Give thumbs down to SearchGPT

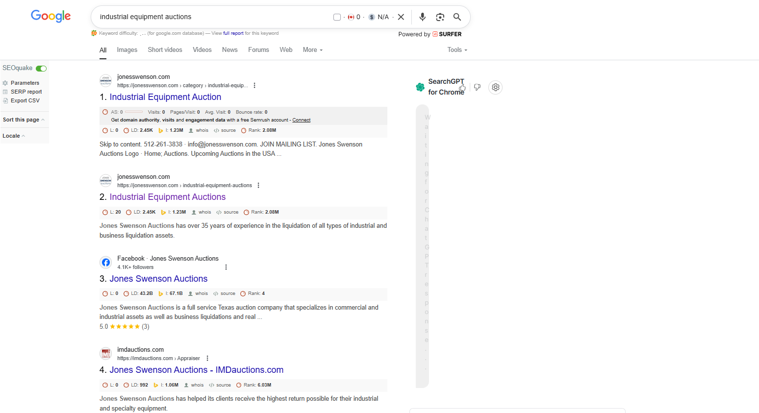coord(477,87)
